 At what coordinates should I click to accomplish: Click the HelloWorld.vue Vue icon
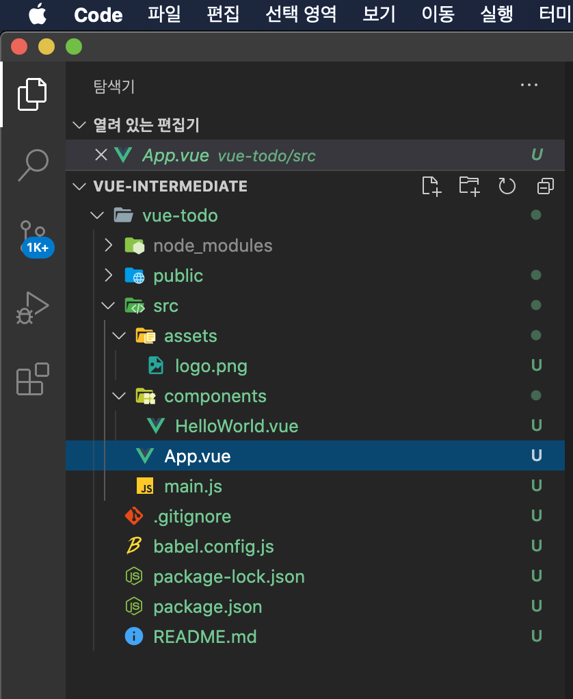pyautogui.click(x=156, y=425)
